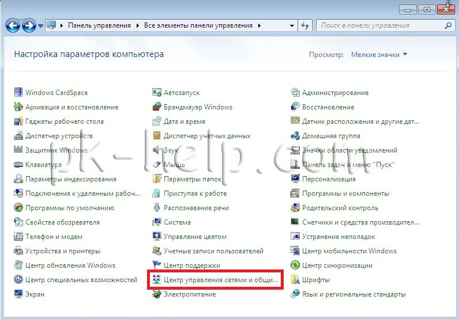This screenshot has width=459, height=319.
Task: Click the Шрифты fonts folder icon
Action: (x=295, y=279)
